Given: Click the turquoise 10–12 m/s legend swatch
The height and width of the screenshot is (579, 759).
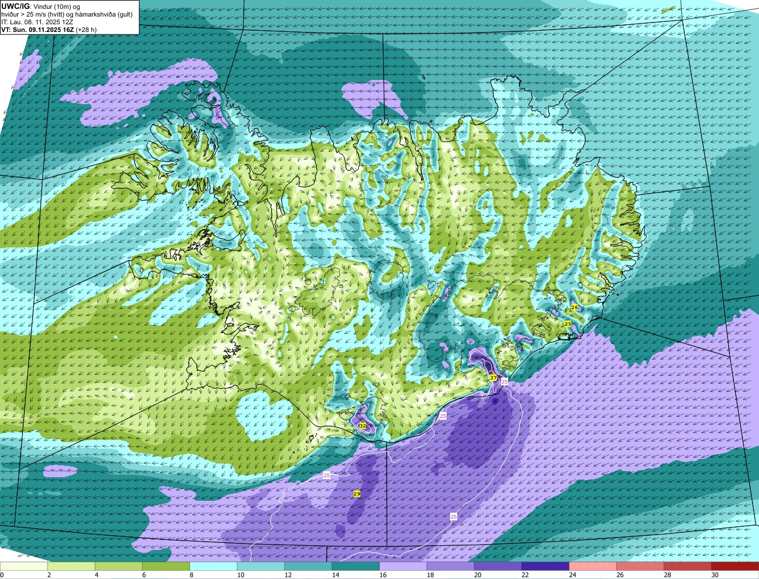Looking at the screenshot, I should tap(261, 567).
